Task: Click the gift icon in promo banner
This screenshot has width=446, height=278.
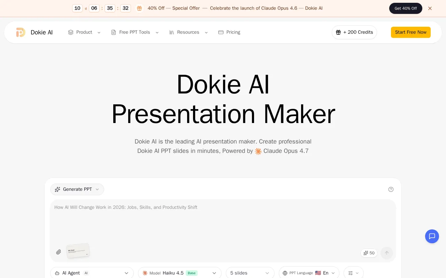Action: (139, 8)
